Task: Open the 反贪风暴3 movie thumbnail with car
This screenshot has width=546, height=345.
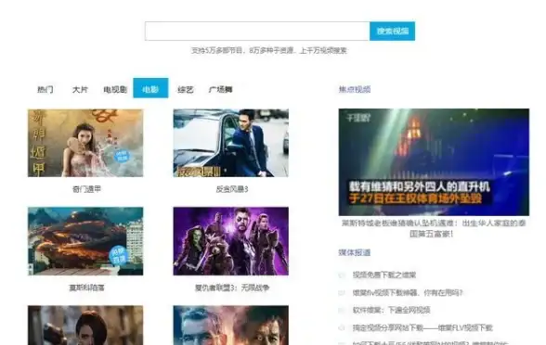Action: (231, 143)
